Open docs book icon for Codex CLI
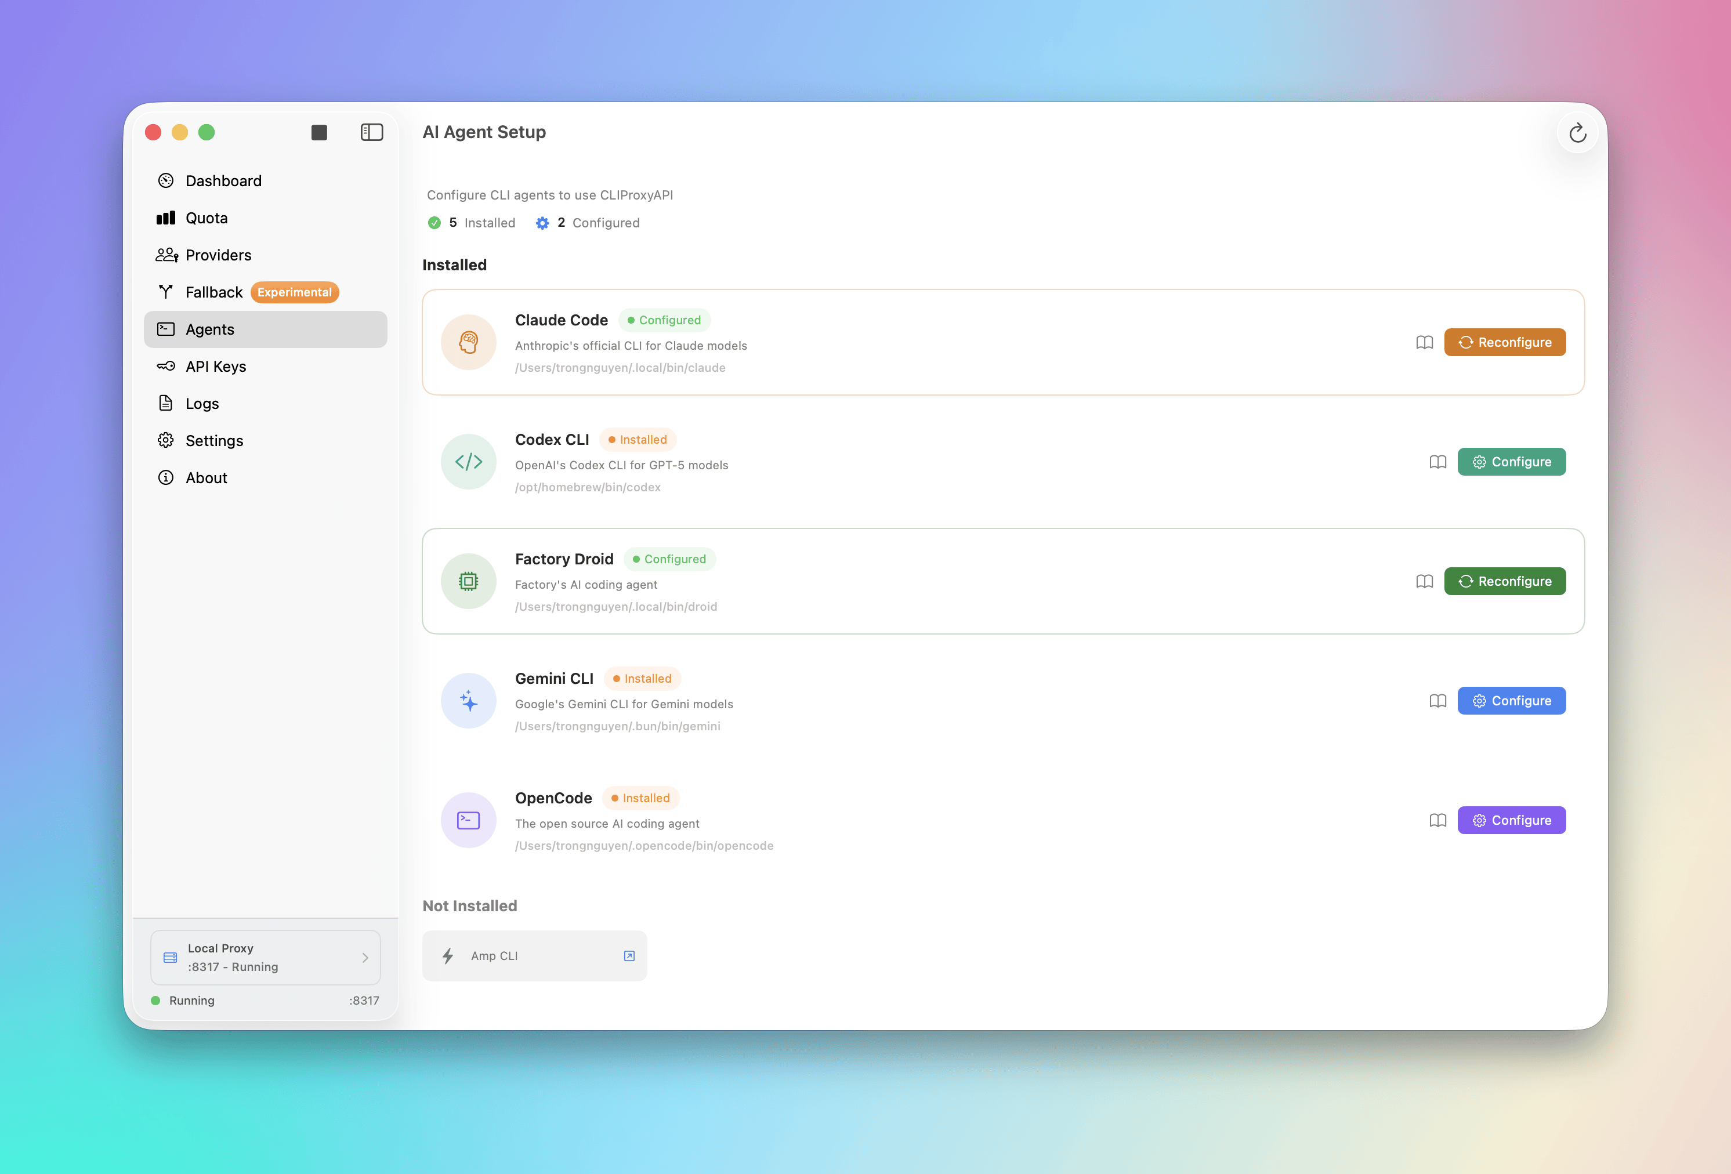The width and height of the screenshot is (1731, 1174). (1437, 462)
